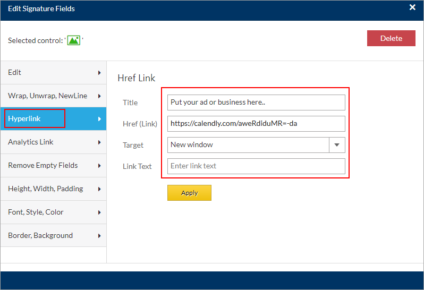
Task: Click the arrow next to Edit
Action: [99, 73]
